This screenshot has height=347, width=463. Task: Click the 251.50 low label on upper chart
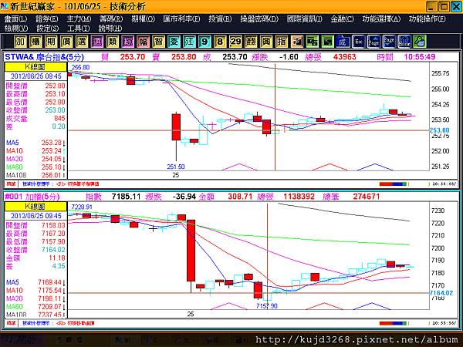pos(176,167)
